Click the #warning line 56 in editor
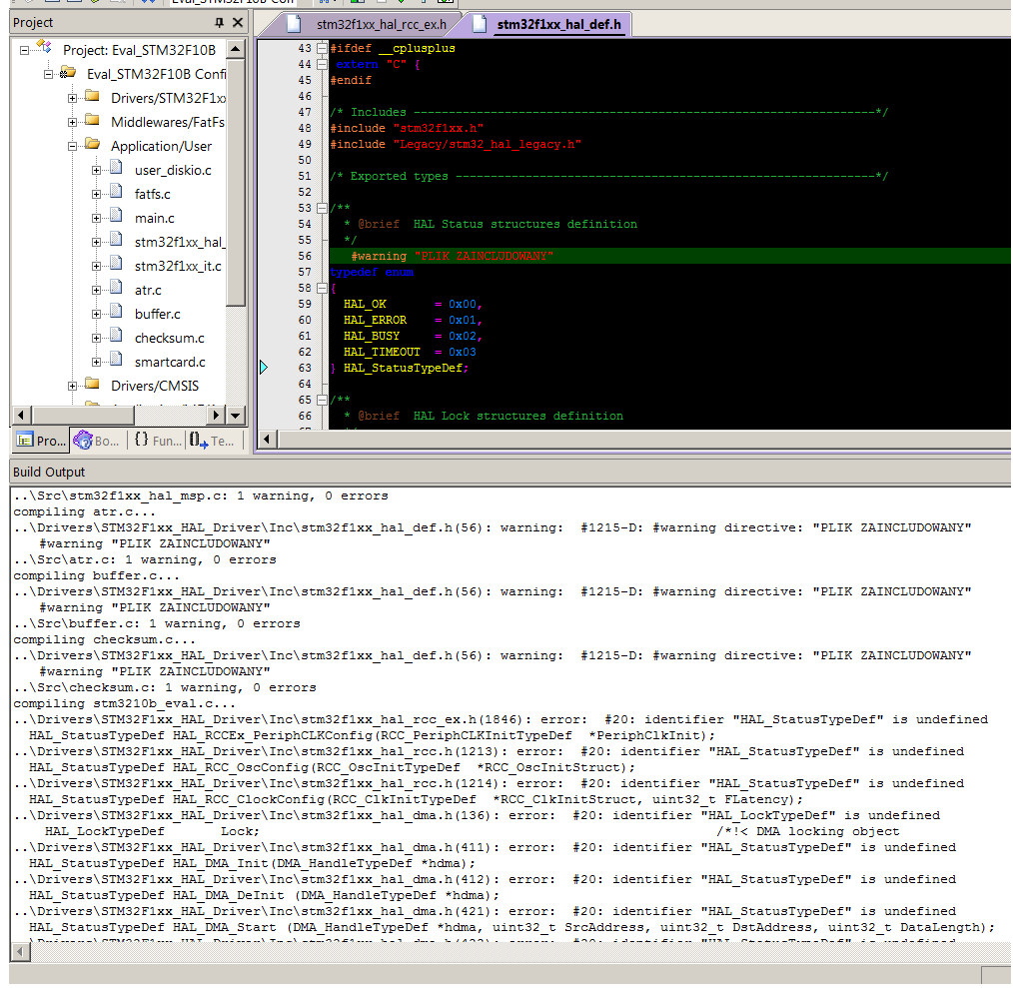Screen dimensions: 1013x988 669,256
